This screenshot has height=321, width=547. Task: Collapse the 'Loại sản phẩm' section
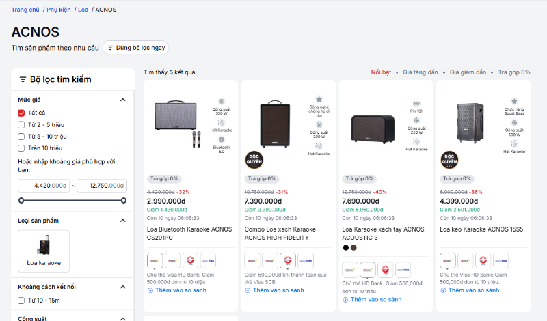pos(123,221)
